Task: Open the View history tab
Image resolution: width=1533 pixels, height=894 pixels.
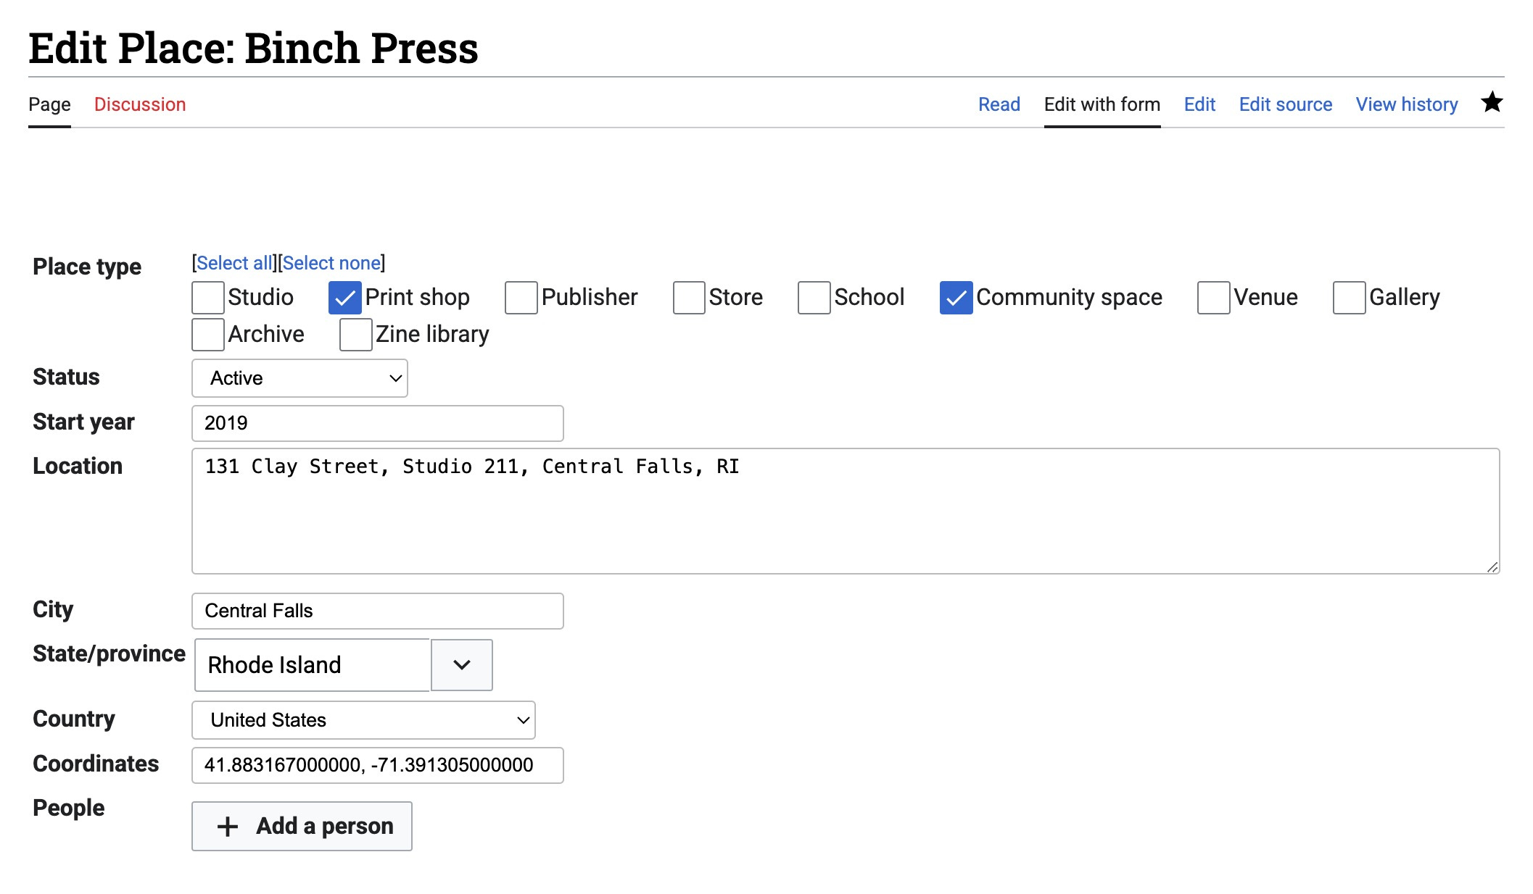Action: [x=1406, y=104]
